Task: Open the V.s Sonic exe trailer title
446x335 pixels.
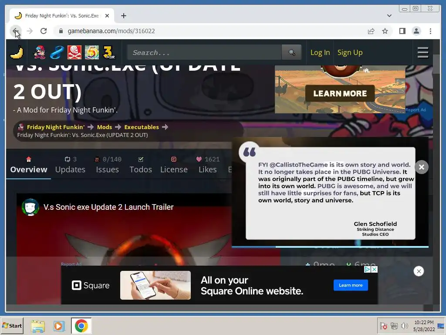Action: [x=108, y=207]
